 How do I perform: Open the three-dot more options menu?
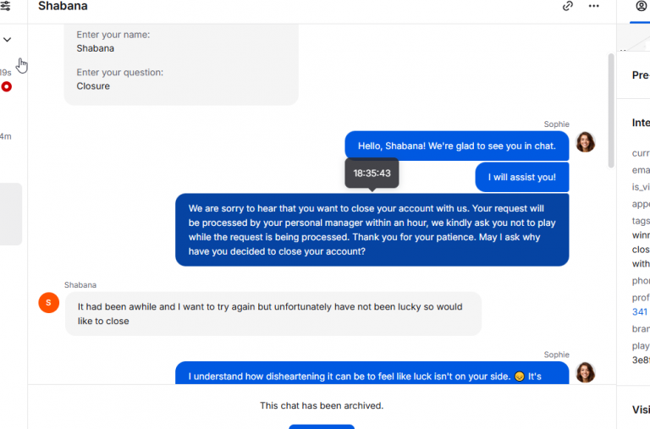click(x=594, y=6)
